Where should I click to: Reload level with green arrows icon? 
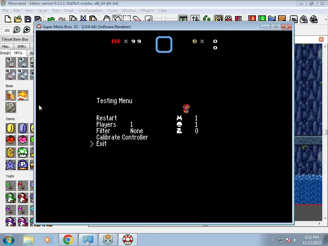pos(207,19)
